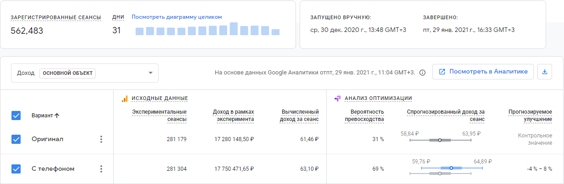Uncheck the Оригинал variant checkbox
This screenshot has width=564, height=184.
(16, 139)
